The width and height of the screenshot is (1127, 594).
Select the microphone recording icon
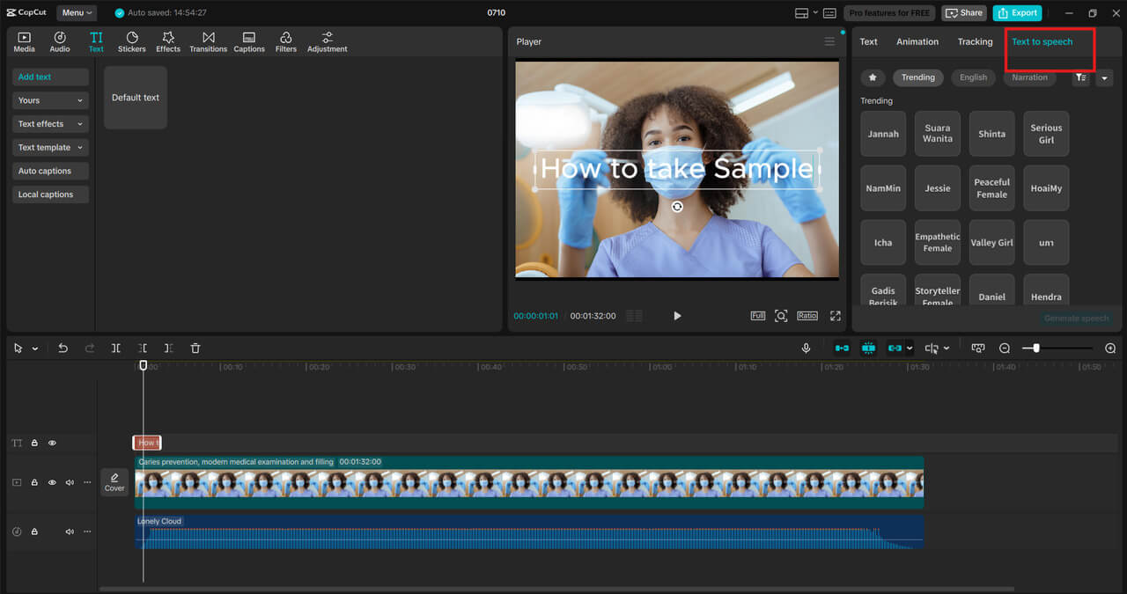pos(806,348)
